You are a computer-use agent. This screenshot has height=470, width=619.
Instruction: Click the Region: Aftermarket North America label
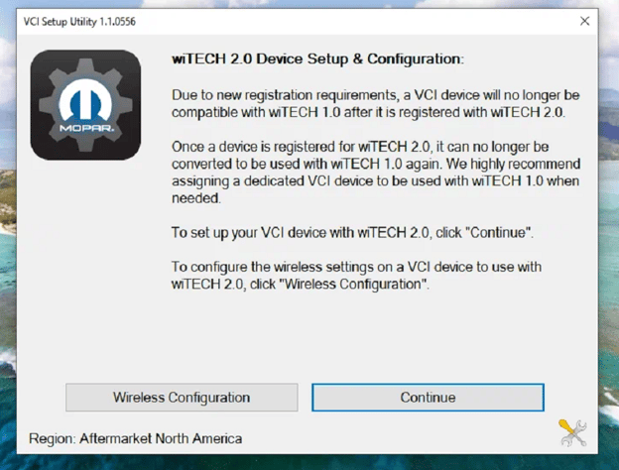point(135,438)
